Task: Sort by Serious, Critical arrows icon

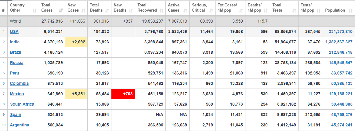Action: [211, 10]
